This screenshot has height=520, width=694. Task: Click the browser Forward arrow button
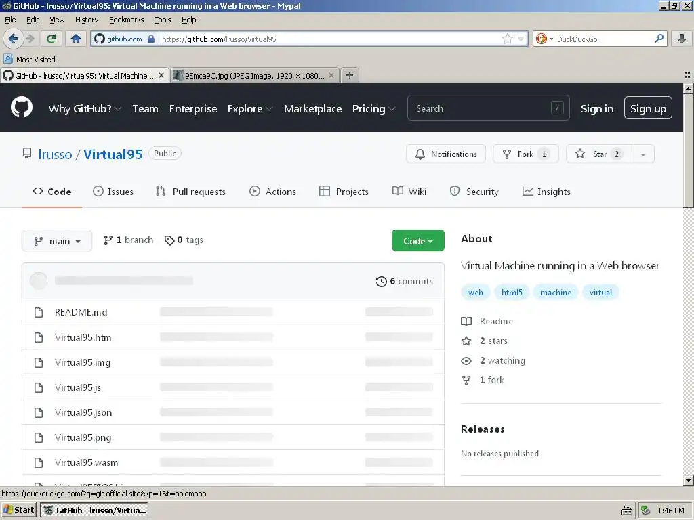click(x=30, y=39)
